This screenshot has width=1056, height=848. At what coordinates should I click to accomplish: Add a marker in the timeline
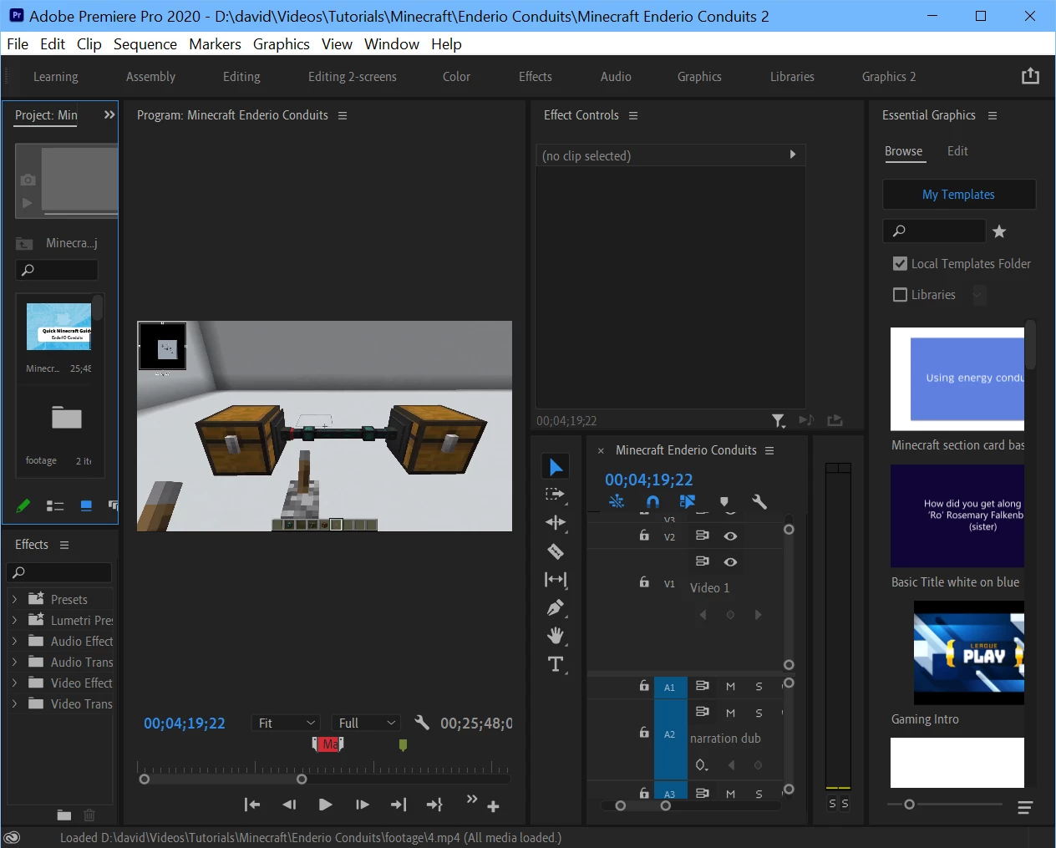pos(724,502)
